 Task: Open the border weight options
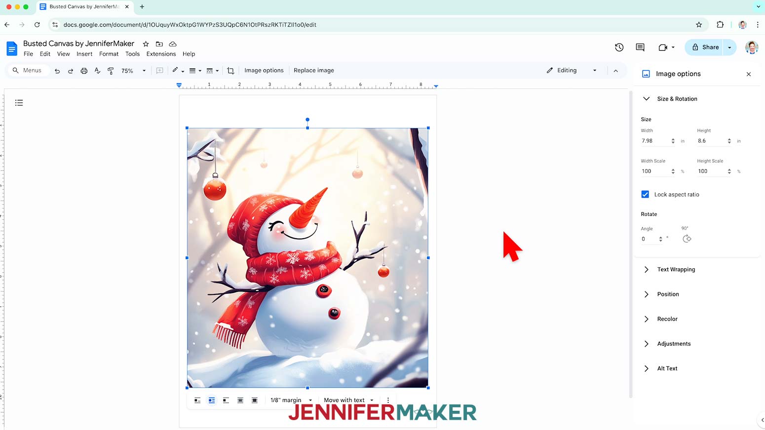195,71
